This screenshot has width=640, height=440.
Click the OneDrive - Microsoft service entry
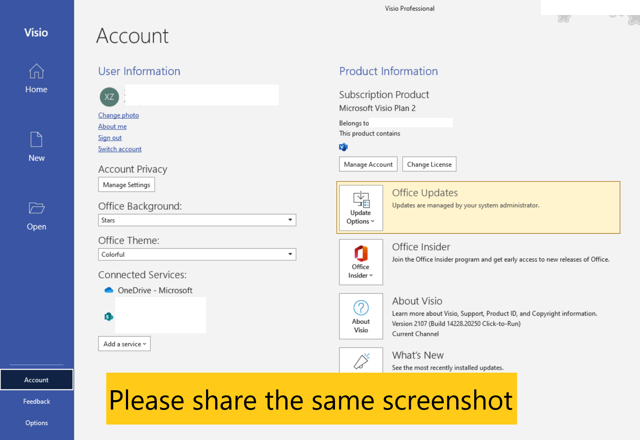(149, 290)
